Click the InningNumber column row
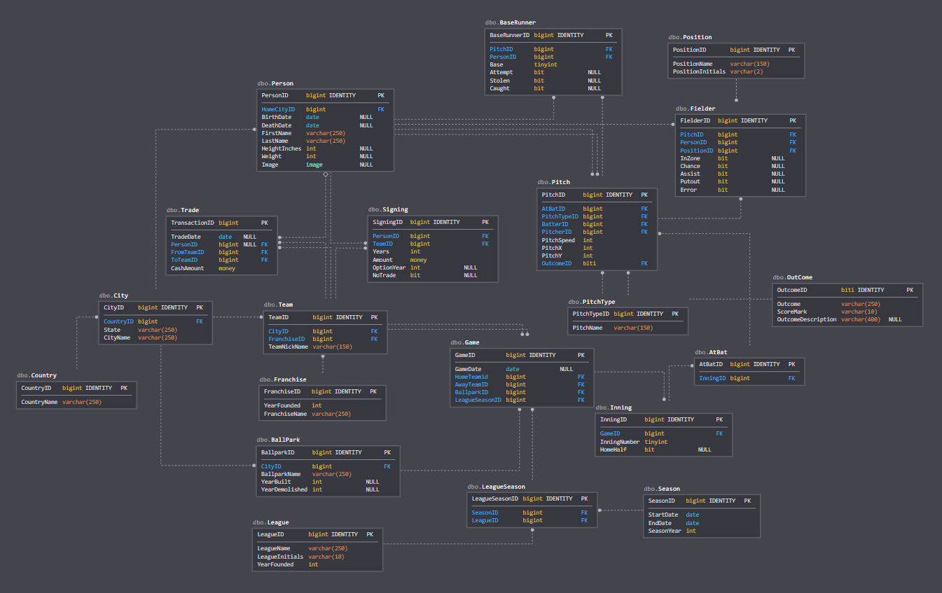This screenshot has height=593, width=942. (x=664, y=442)
